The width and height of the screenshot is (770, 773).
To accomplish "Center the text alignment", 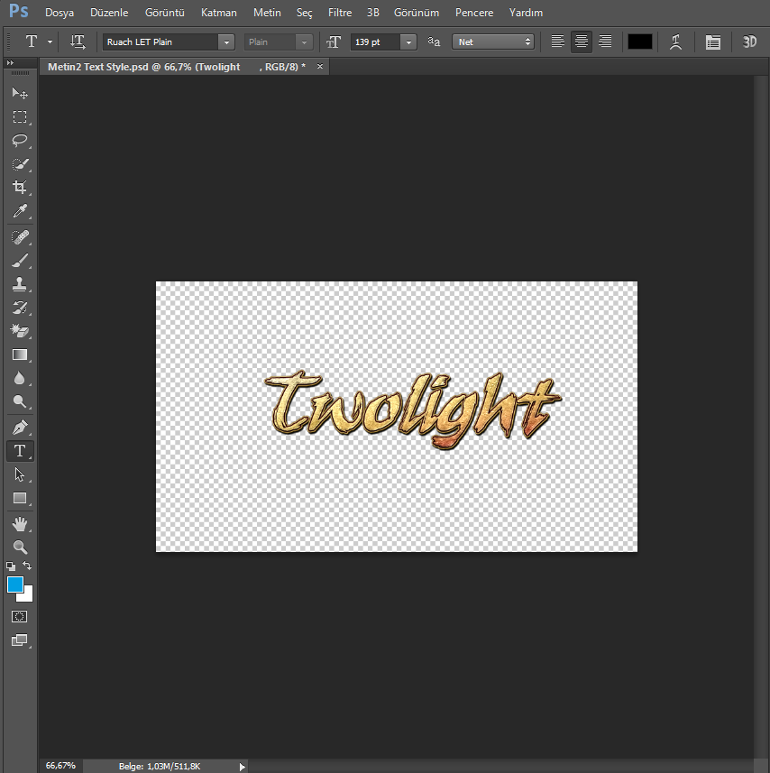I will [x=582, y=41].
